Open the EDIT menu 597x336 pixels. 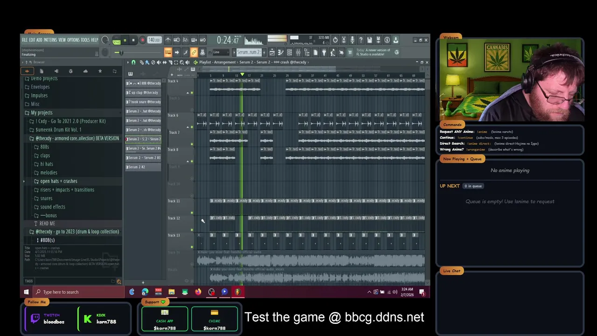[x=32, y=40]
